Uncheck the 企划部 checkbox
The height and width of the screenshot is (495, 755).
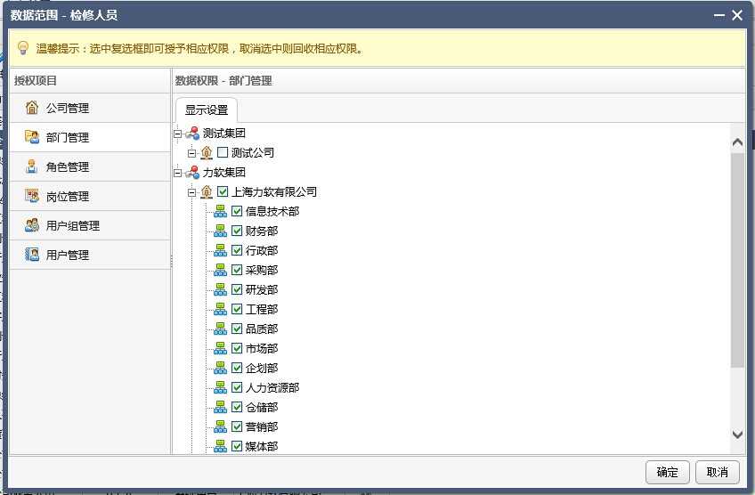click(237, 368)
